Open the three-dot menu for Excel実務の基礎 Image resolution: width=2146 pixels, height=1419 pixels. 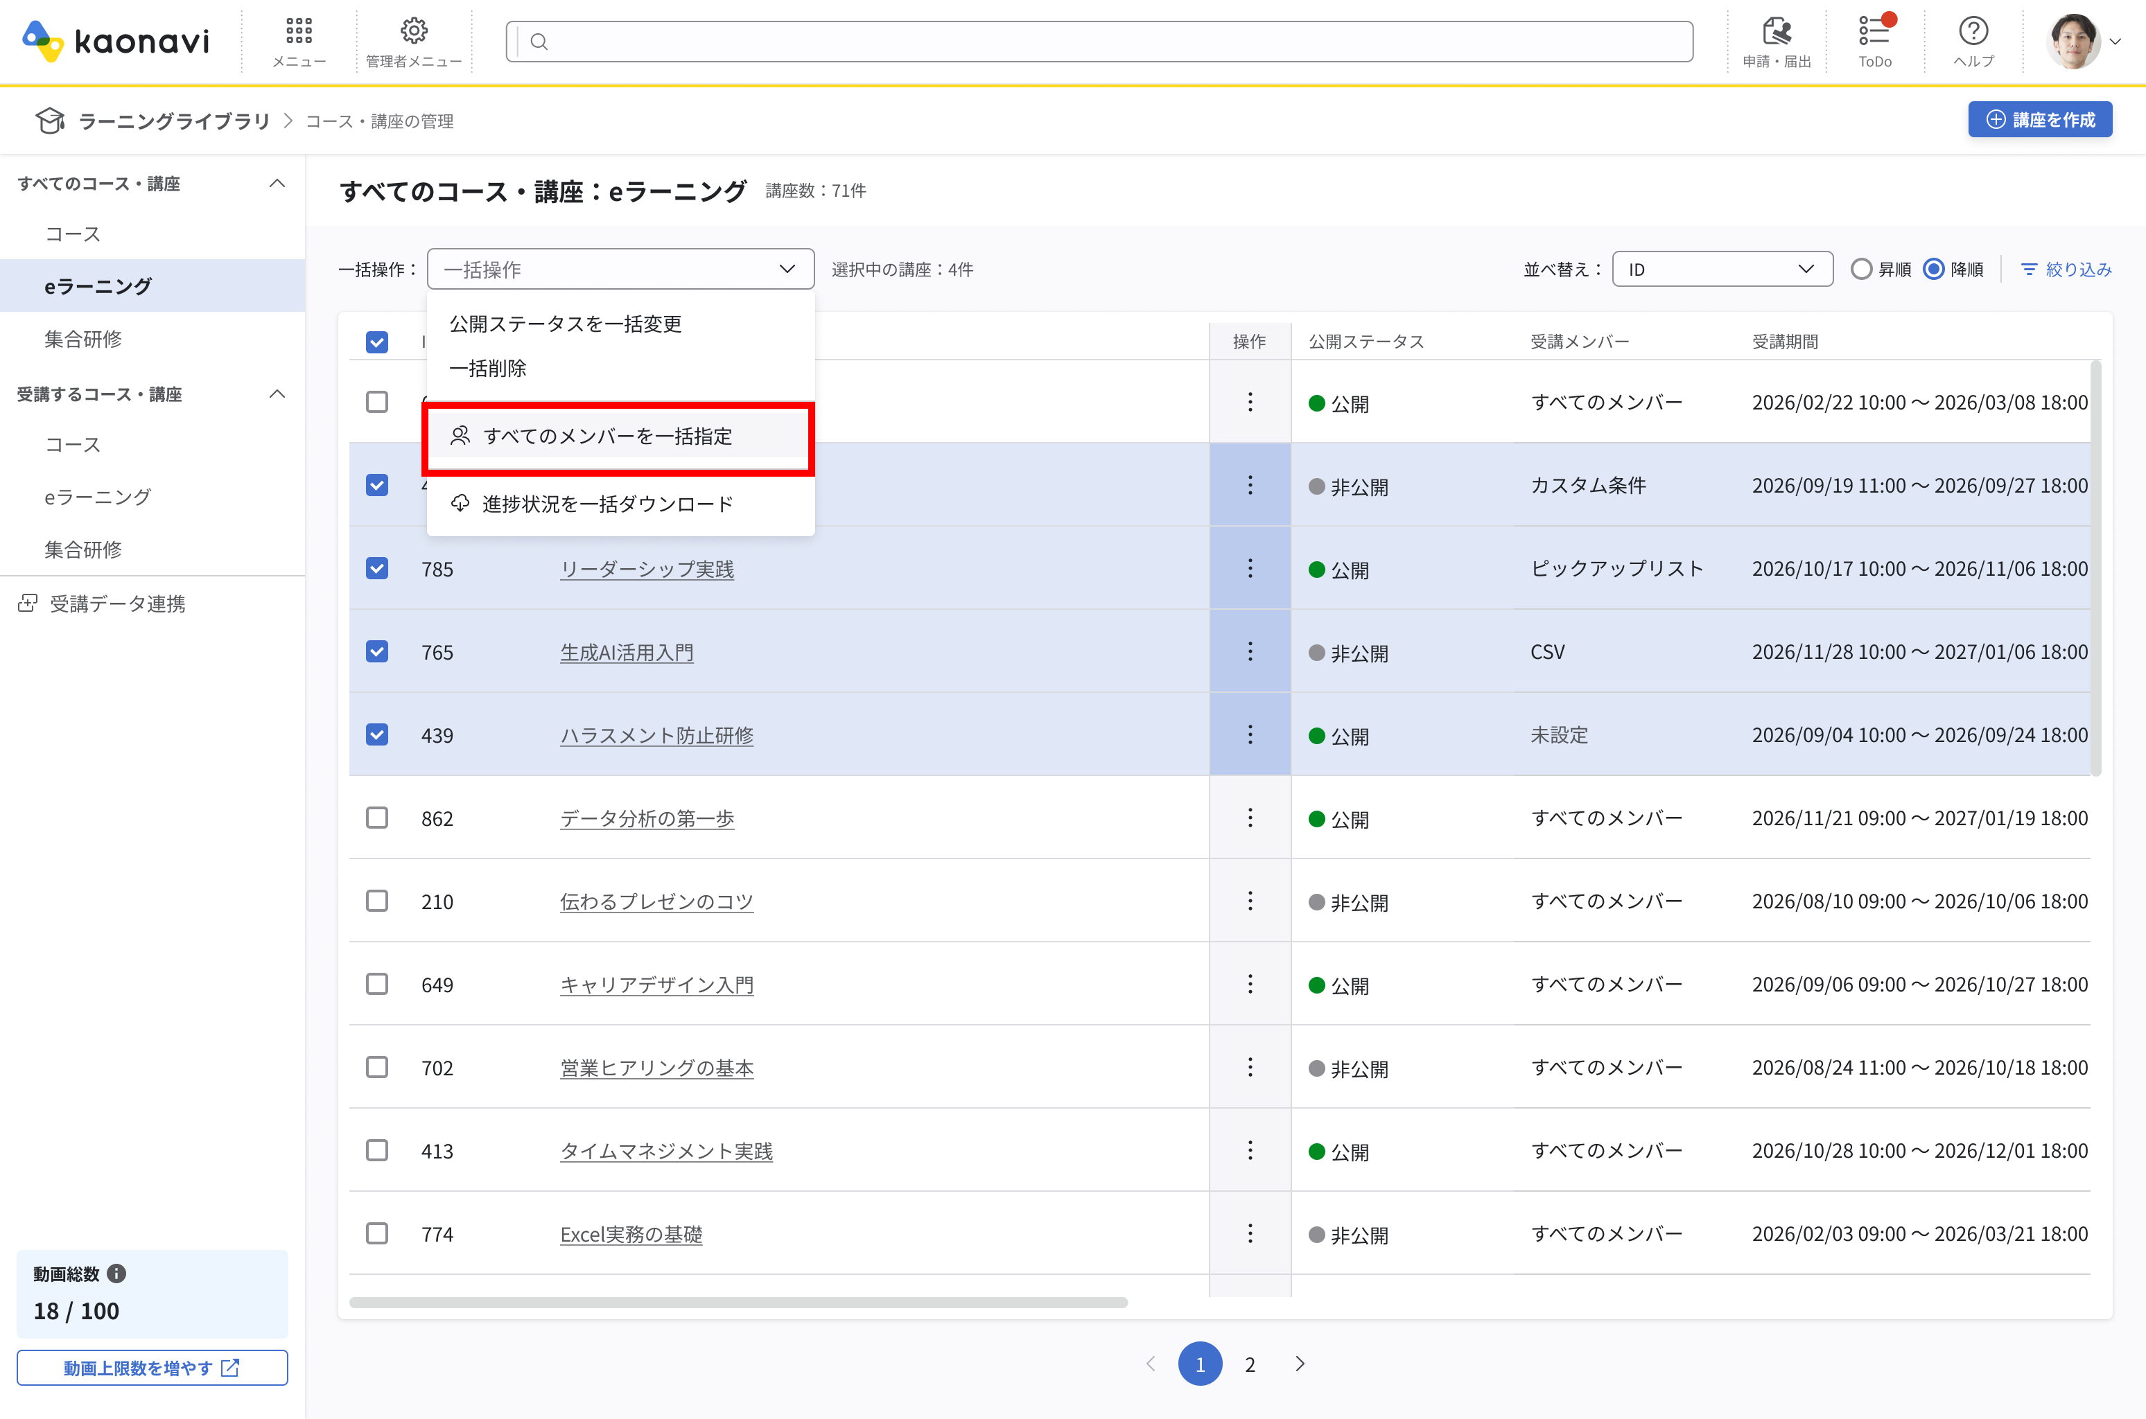point(1250,1233)
